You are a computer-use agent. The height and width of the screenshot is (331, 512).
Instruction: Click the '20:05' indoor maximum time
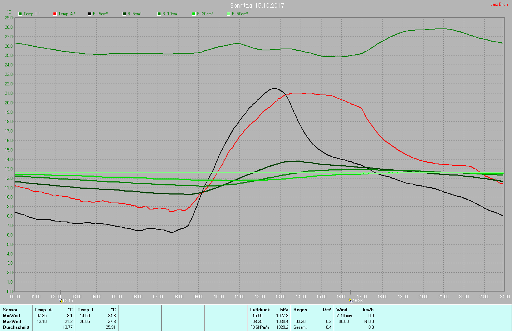click(x=85, y=322)
